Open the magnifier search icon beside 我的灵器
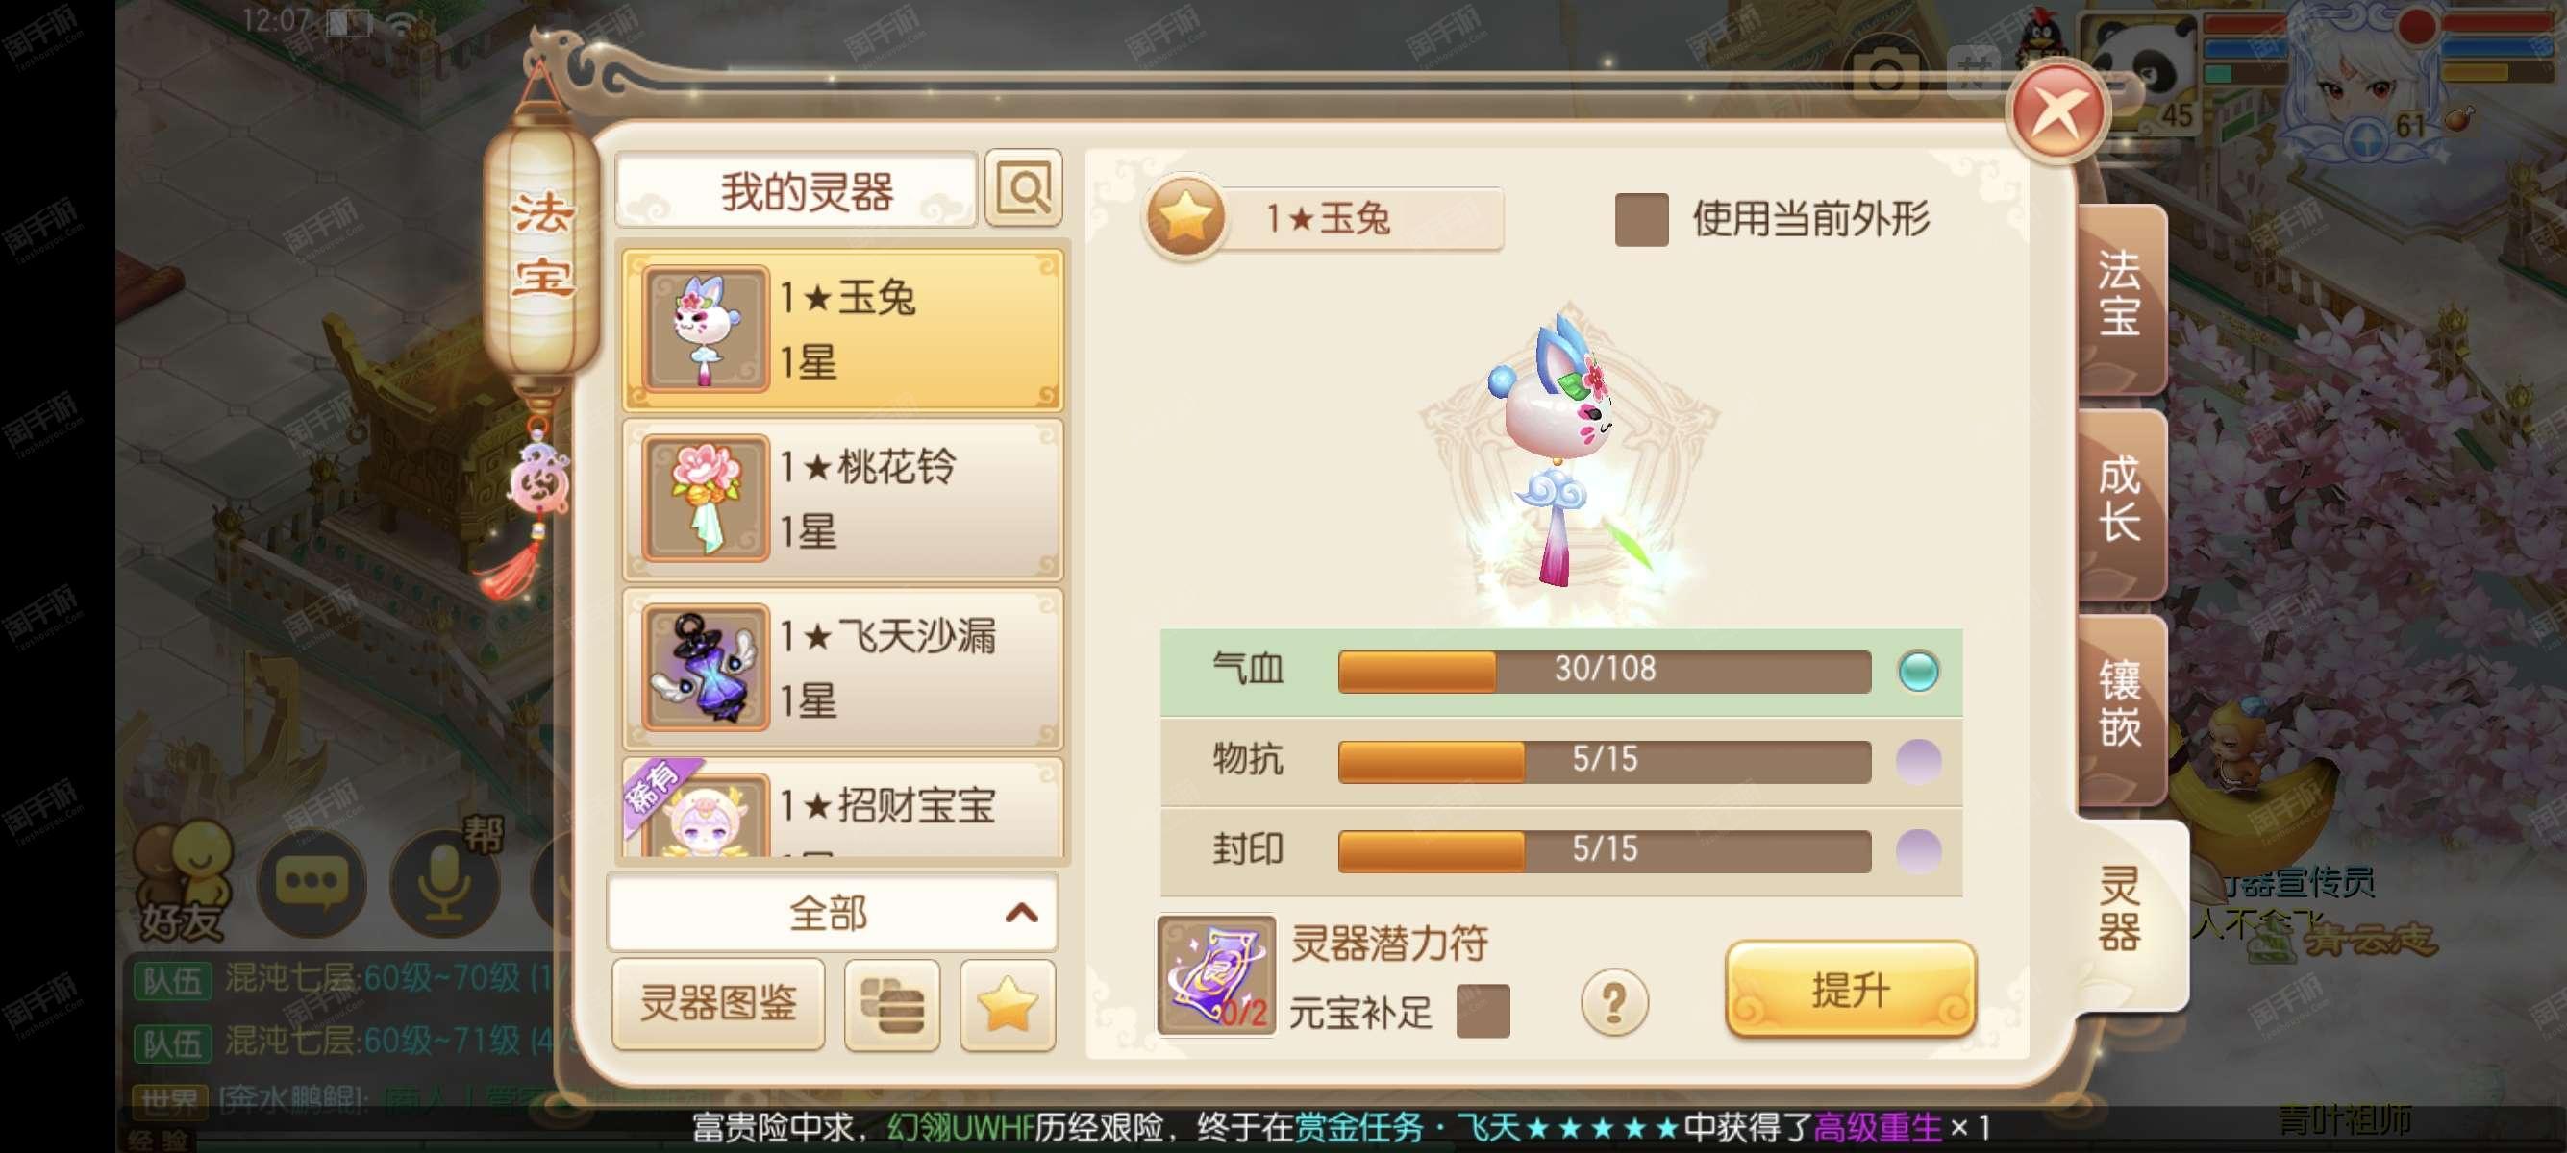Viewport: 2567px width, 1153px height. point(1023,187)
